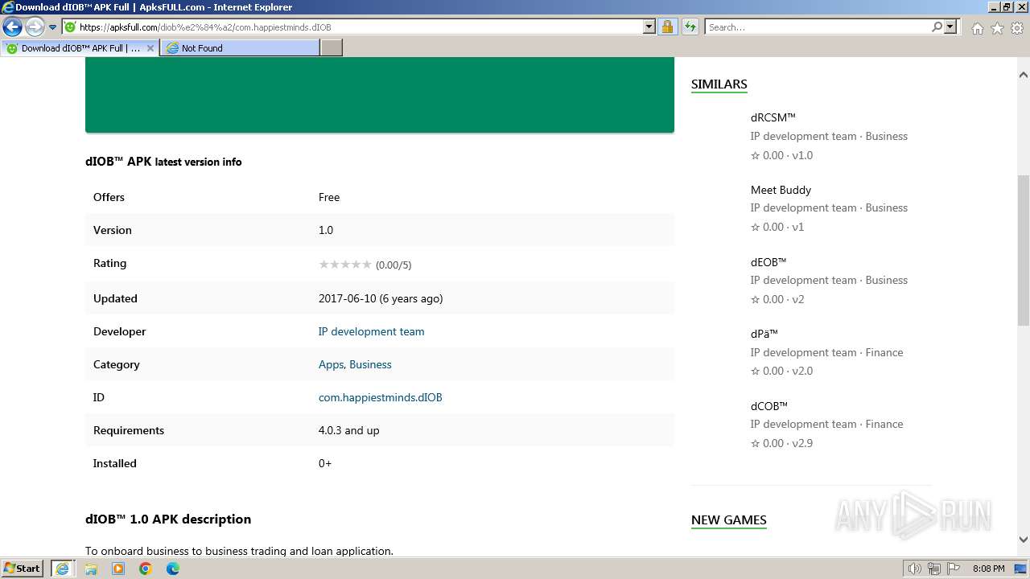Image resolution: width=1030 pixels, height=579 pixels.
Task: Click the Search box in toolbar
Action: point(818,27)
